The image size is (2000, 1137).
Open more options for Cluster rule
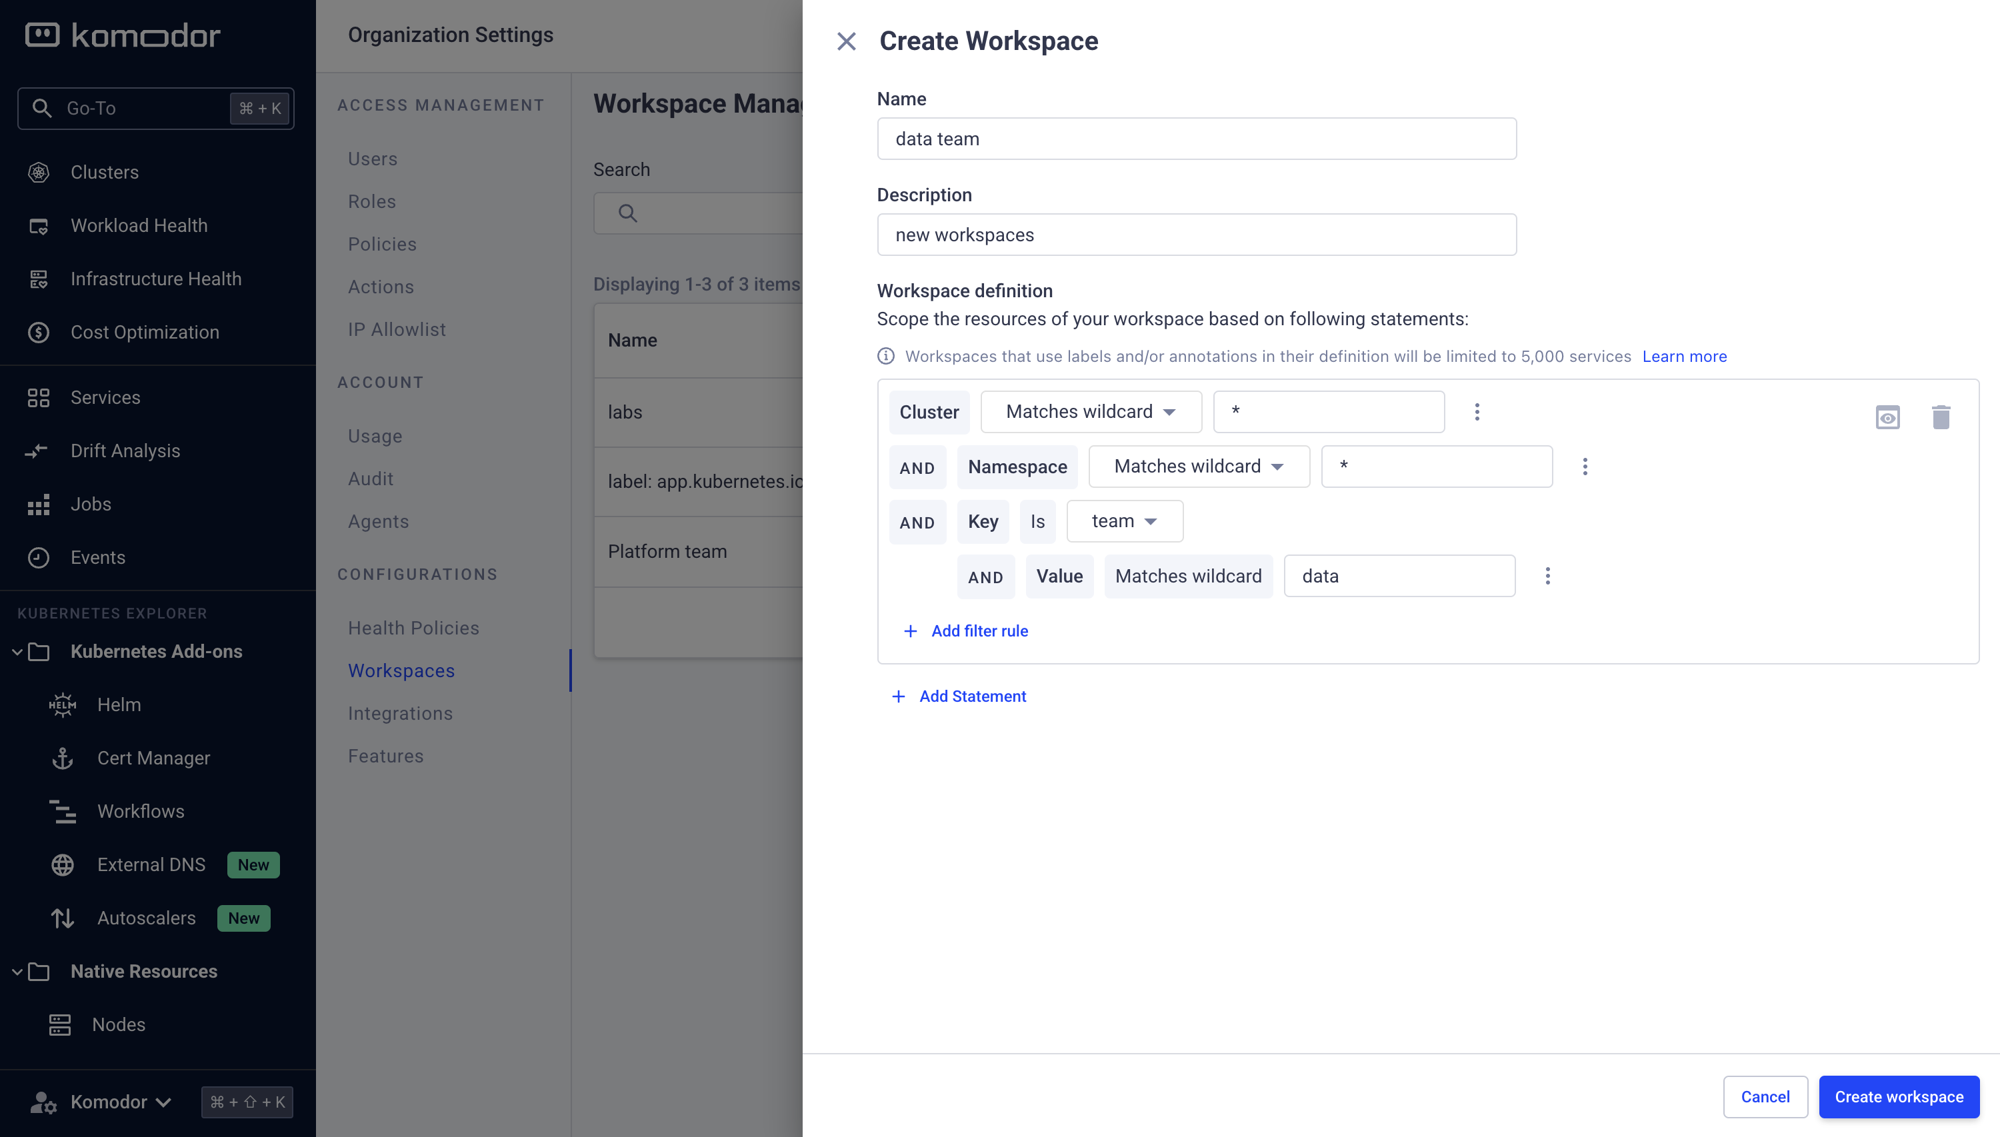coord(1477,411)
